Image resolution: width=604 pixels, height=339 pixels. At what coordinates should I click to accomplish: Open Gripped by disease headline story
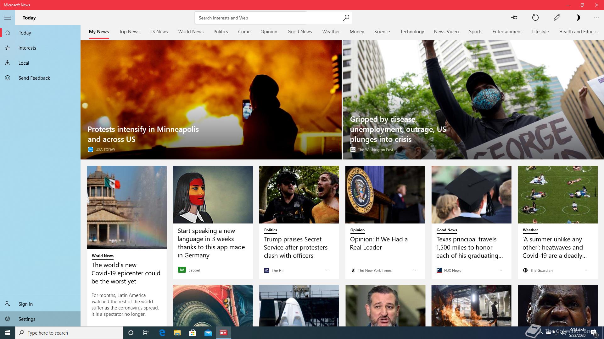pyautogui.click(x=398, y=129)
